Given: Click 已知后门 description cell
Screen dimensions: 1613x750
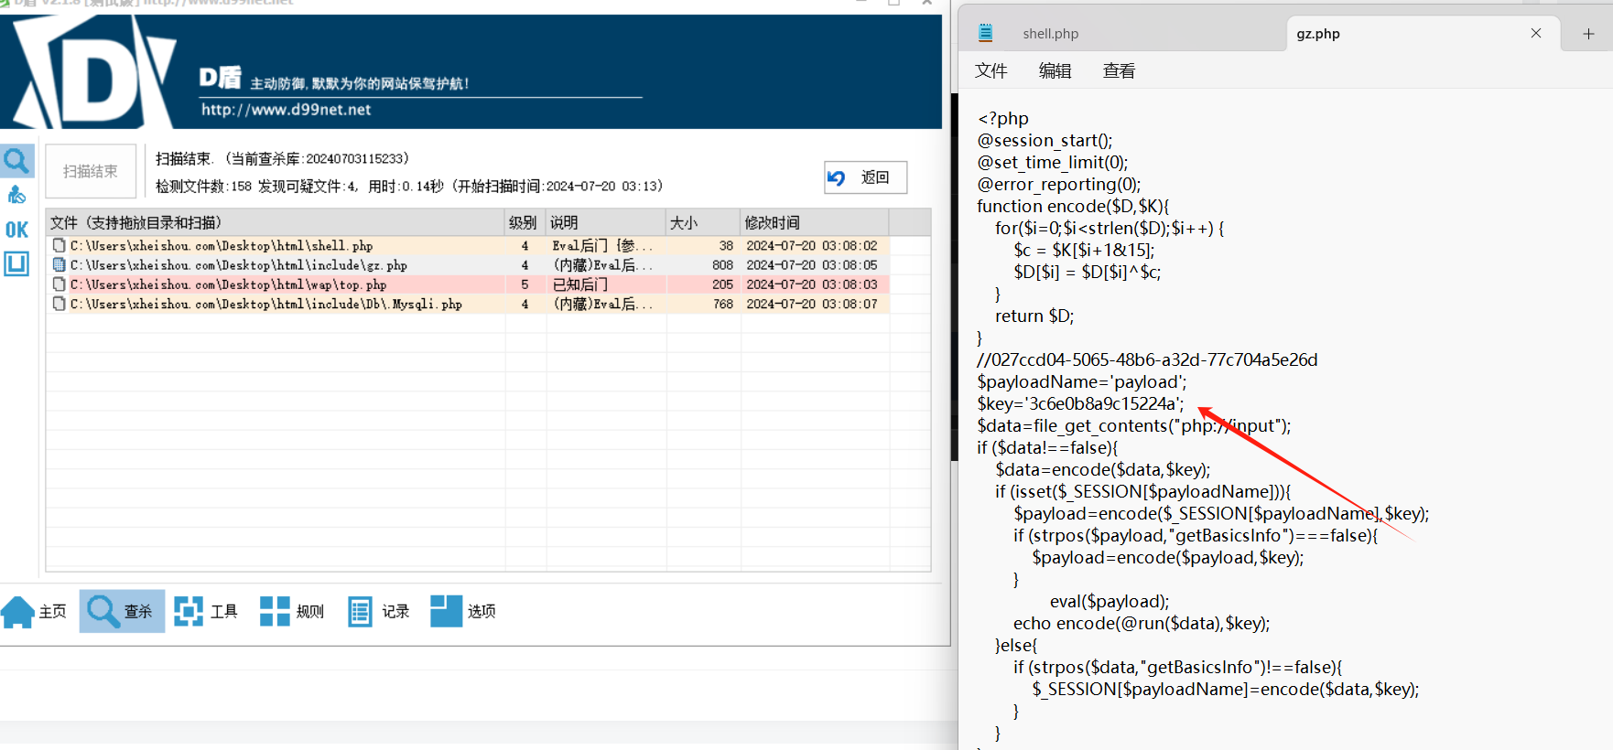Looking at the screenshot, I should pos(580,284).
